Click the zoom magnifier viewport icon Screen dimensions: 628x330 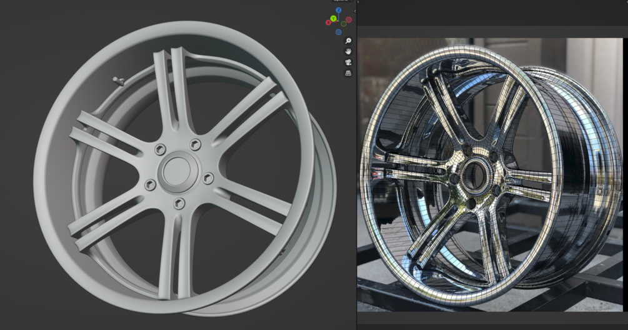(x=348, y=41)
